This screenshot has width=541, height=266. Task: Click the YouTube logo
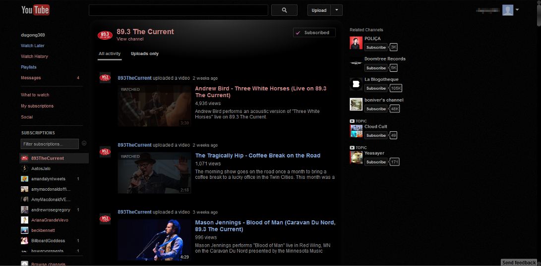coord(35,10)
